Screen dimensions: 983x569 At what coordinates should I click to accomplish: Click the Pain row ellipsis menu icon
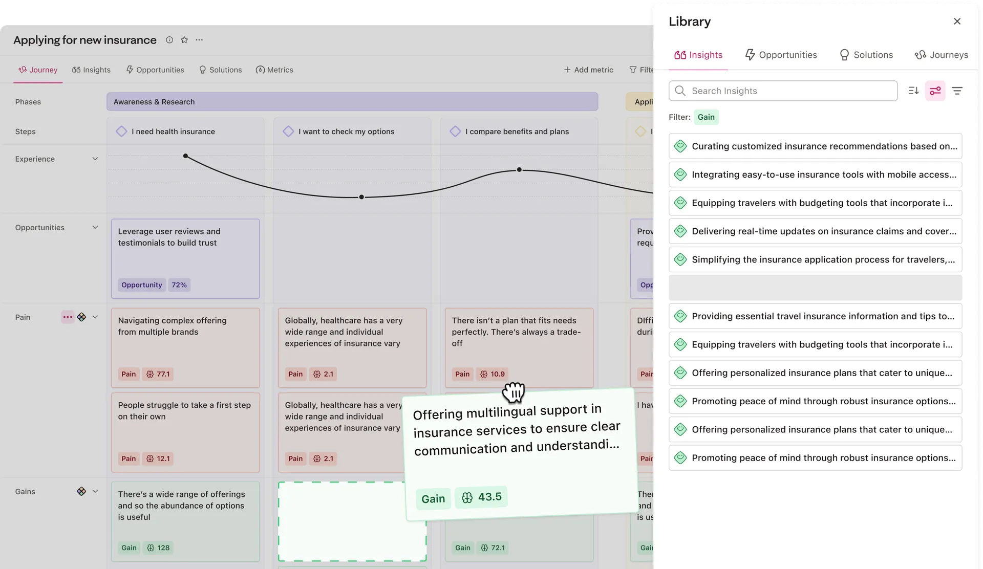pyautogui.click(x=68, y=317)
